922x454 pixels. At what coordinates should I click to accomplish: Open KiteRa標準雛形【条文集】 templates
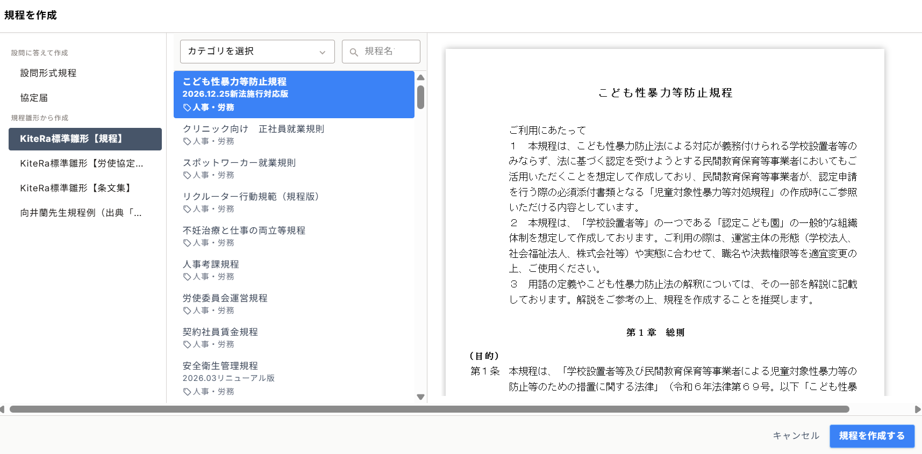76,188
